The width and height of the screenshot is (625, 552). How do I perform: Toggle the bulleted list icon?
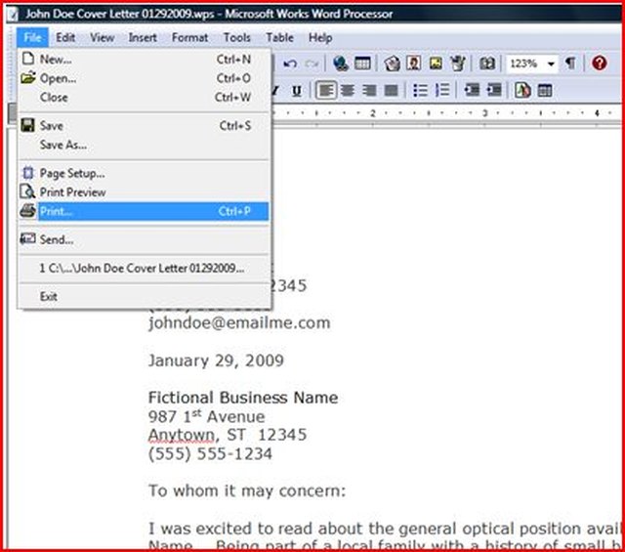coord(420,91)
